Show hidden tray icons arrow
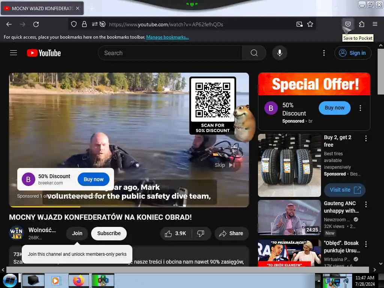The image size is (384, 288). [319, 281]
